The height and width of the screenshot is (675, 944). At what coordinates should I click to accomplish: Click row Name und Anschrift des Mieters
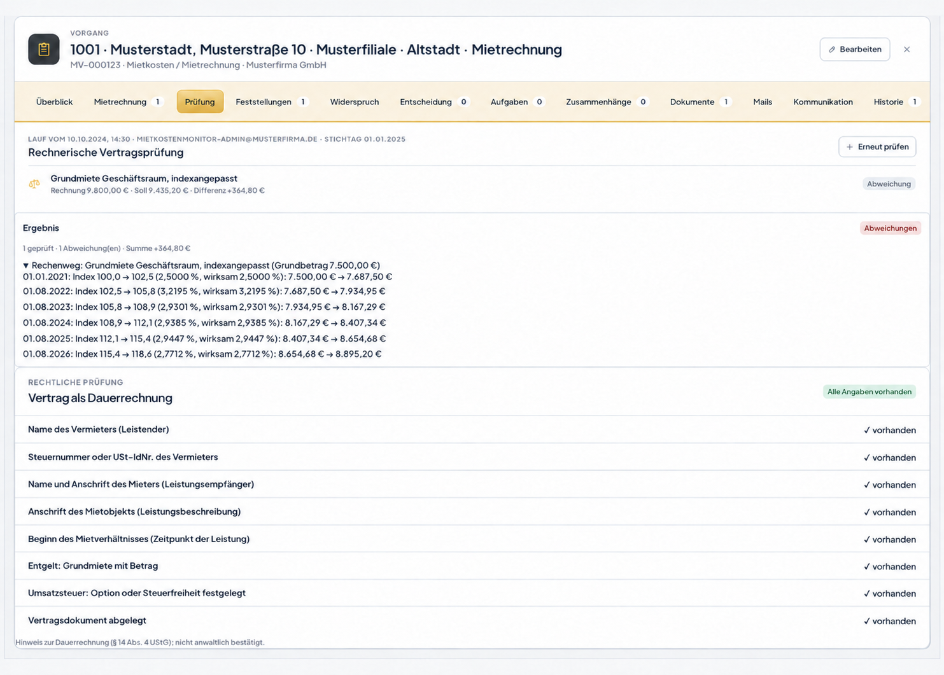[x=472, y=485]
